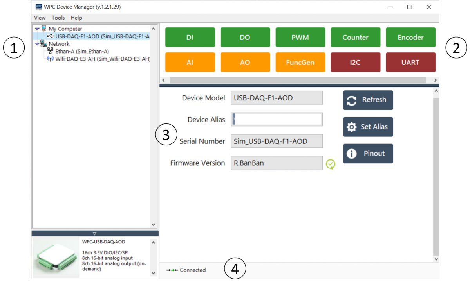Open the Counter function panel
Screen dimensions: 470x288
[356, 38]
